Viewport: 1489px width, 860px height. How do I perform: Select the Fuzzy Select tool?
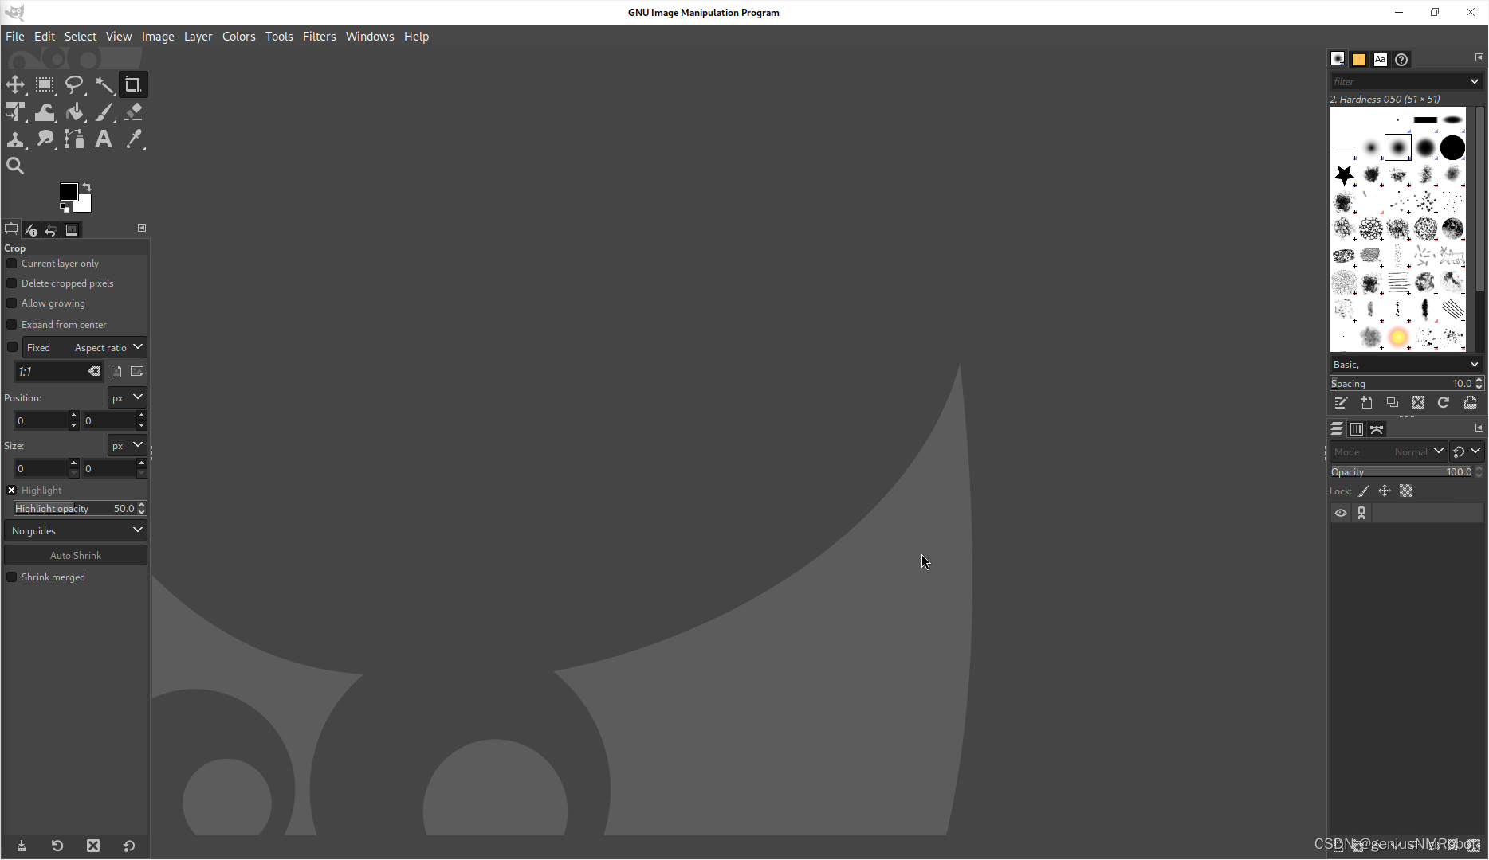(104, 84)
